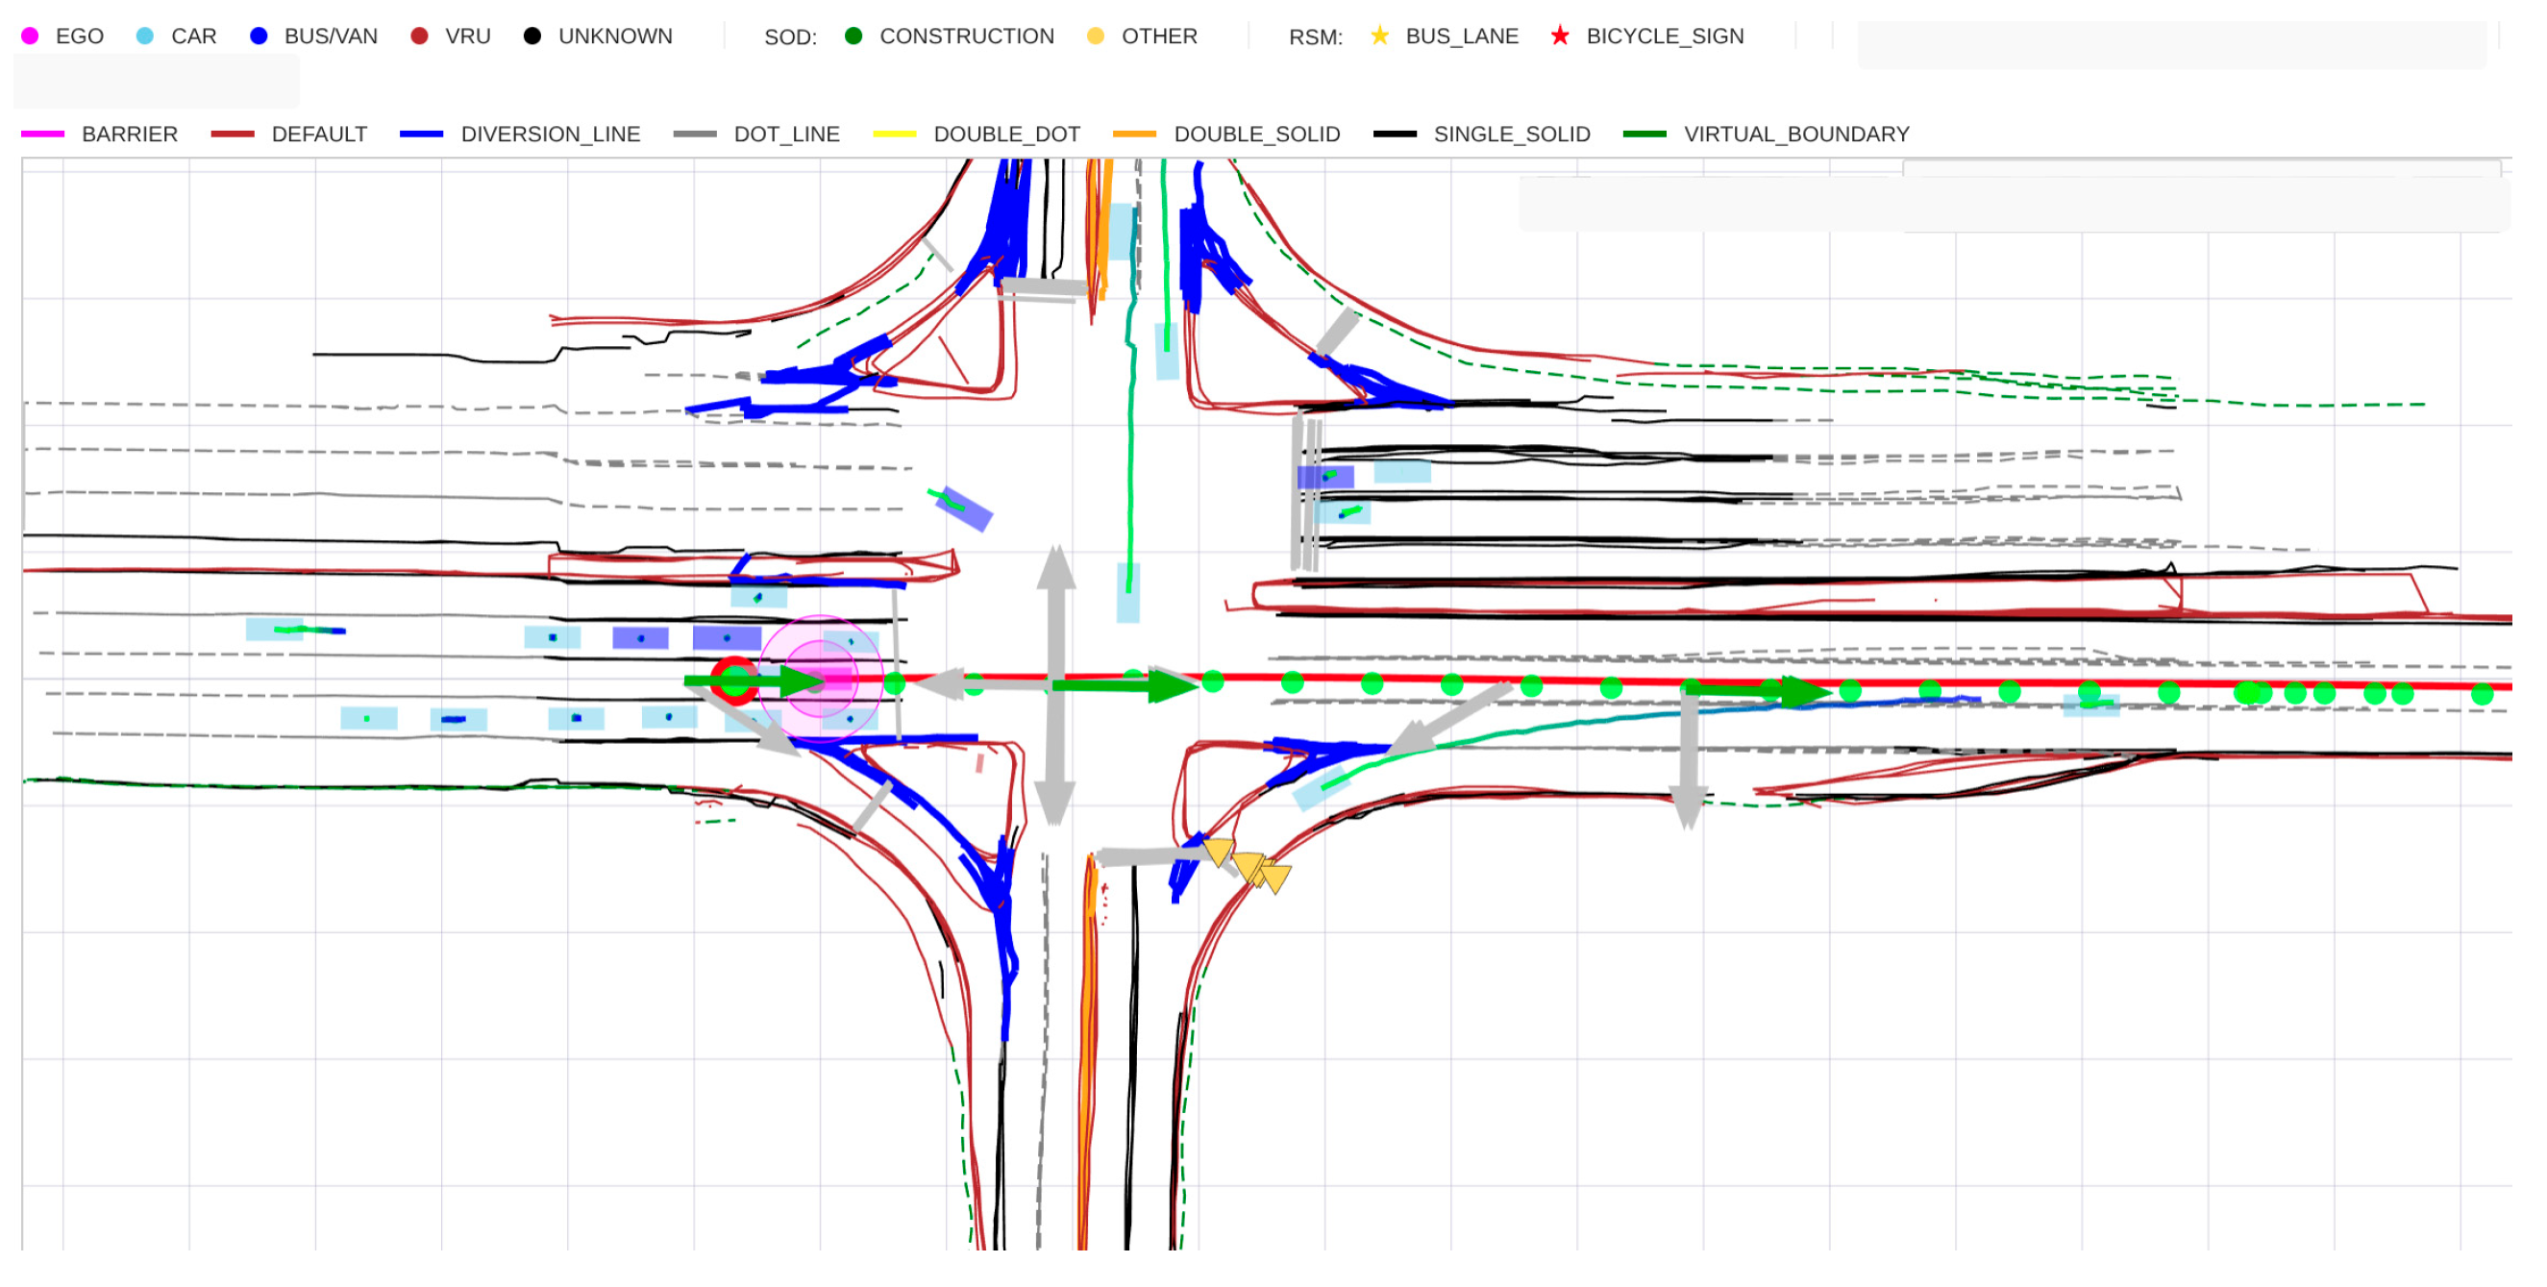The height and width of the screenshot is (1287, 2547).
Task: Click the pink ego vehicle circle on map
Action: [821, 678]
